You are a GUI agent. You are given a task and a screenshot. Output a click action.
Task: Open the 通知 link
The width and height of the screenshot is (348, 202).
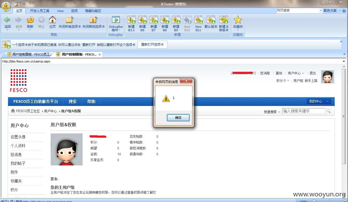click(x=279, y=73)
